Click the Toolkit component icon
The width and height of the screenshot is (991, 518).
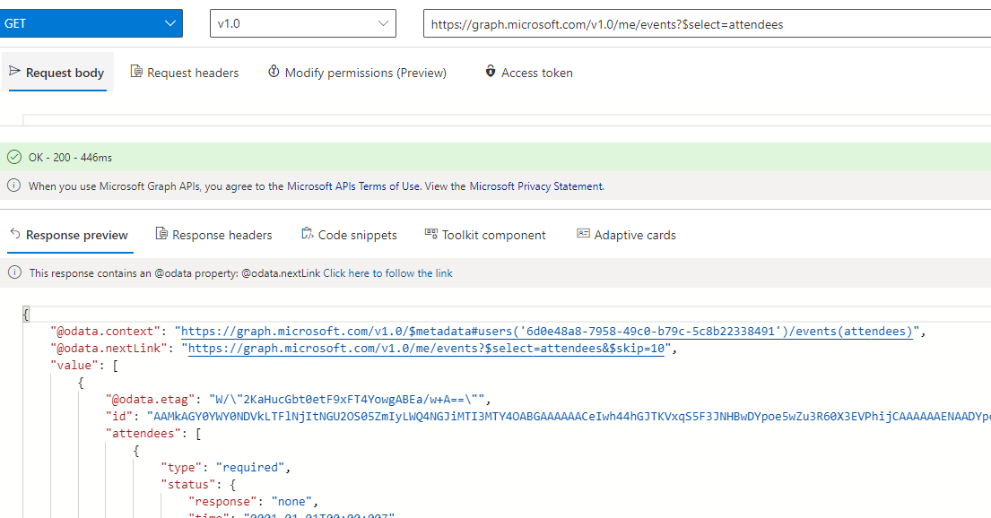[x=431, y=234]
